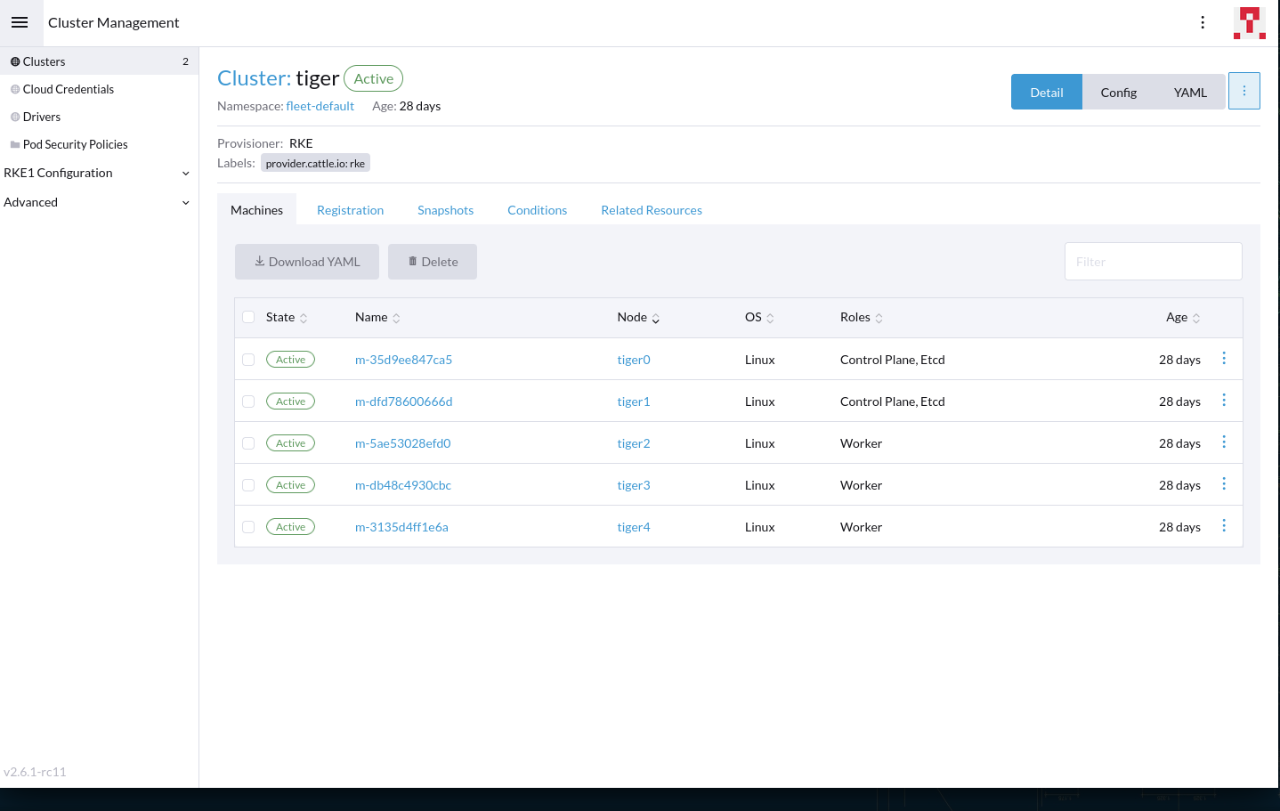The image size is (1280, 811).
Task: Click the Delete button
Action: pos(433,262)
